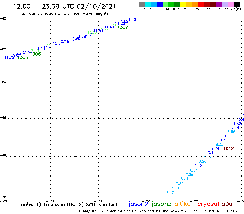
Task: Click the wave height value 7.30
Action: 175,188
